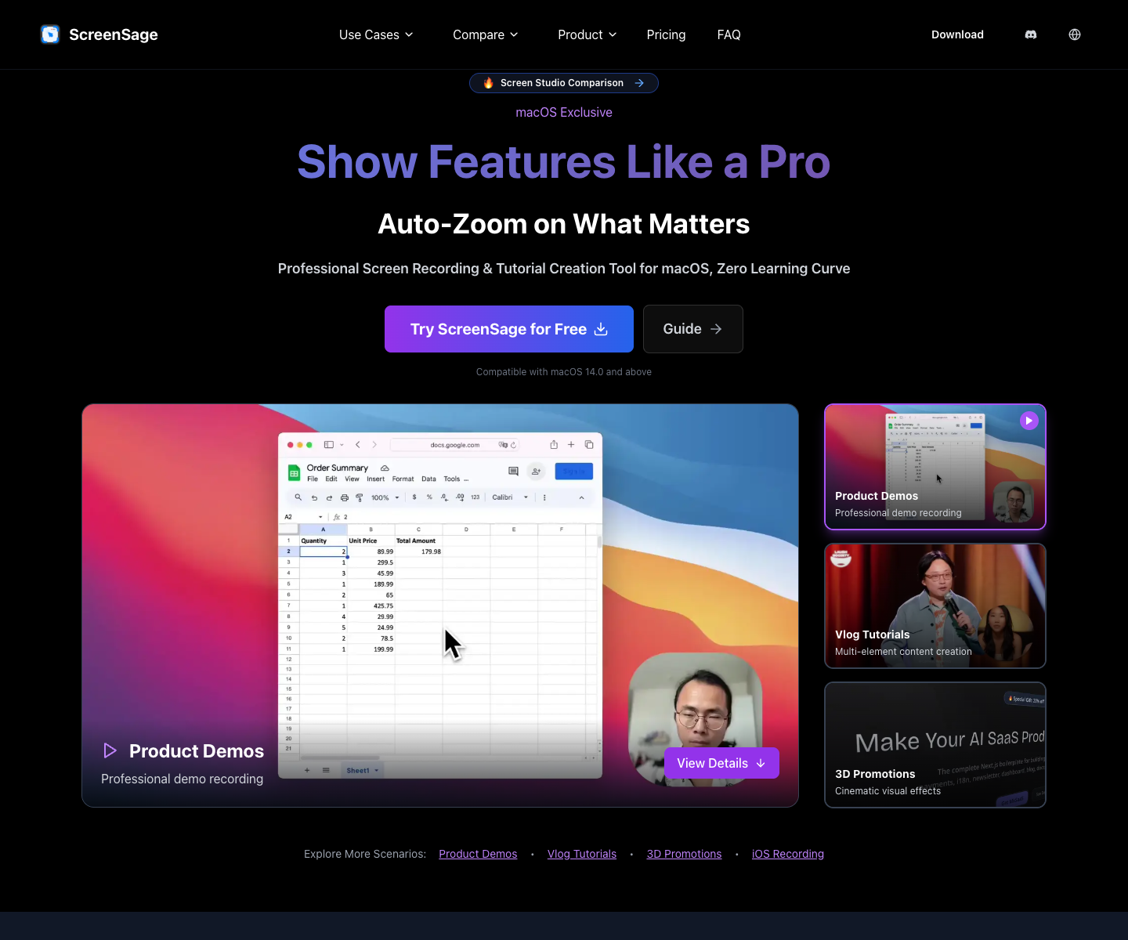This screenshot has height=940, width=1128.
Task: Click the download icon in Try ScreenSage button
Action: 601,329
